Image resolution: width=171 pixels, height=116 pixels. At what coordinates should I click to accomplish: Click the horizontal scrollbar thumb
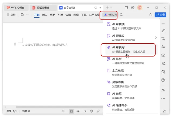tap(60, 107)
